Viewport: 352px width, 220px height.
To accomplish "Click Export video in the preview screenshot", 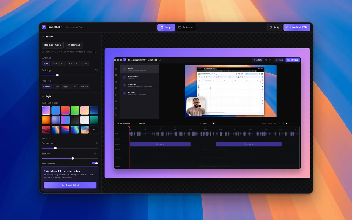I will click(x=293, y=60).
